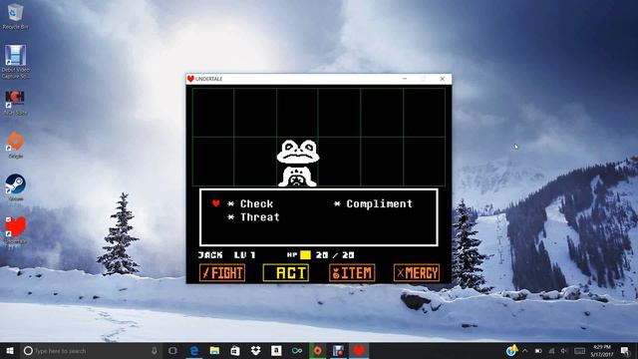The width and height of the screenshot is (638, 359).
Task: Click the Froggit enemy sprite
Action: [x=298, y=164]
